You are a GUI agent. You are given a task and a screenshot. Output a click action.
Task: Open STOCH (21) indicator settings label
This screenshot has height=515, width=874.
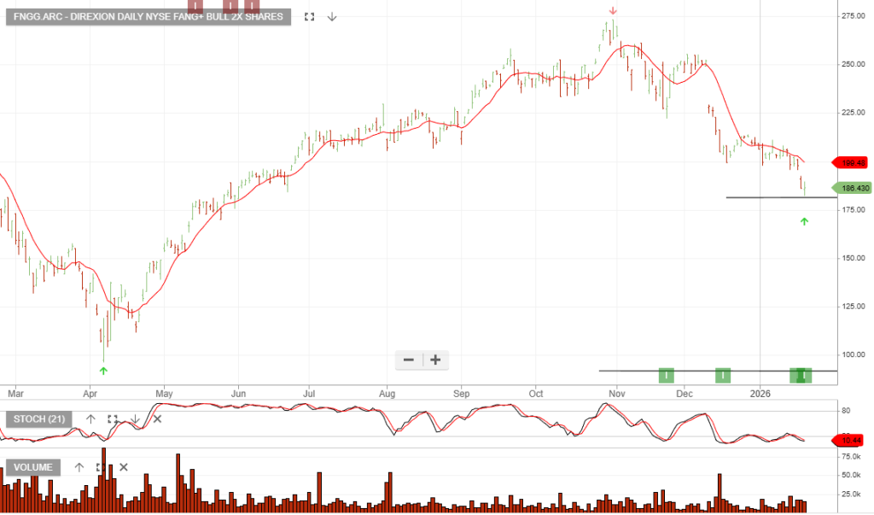point(39,419)
